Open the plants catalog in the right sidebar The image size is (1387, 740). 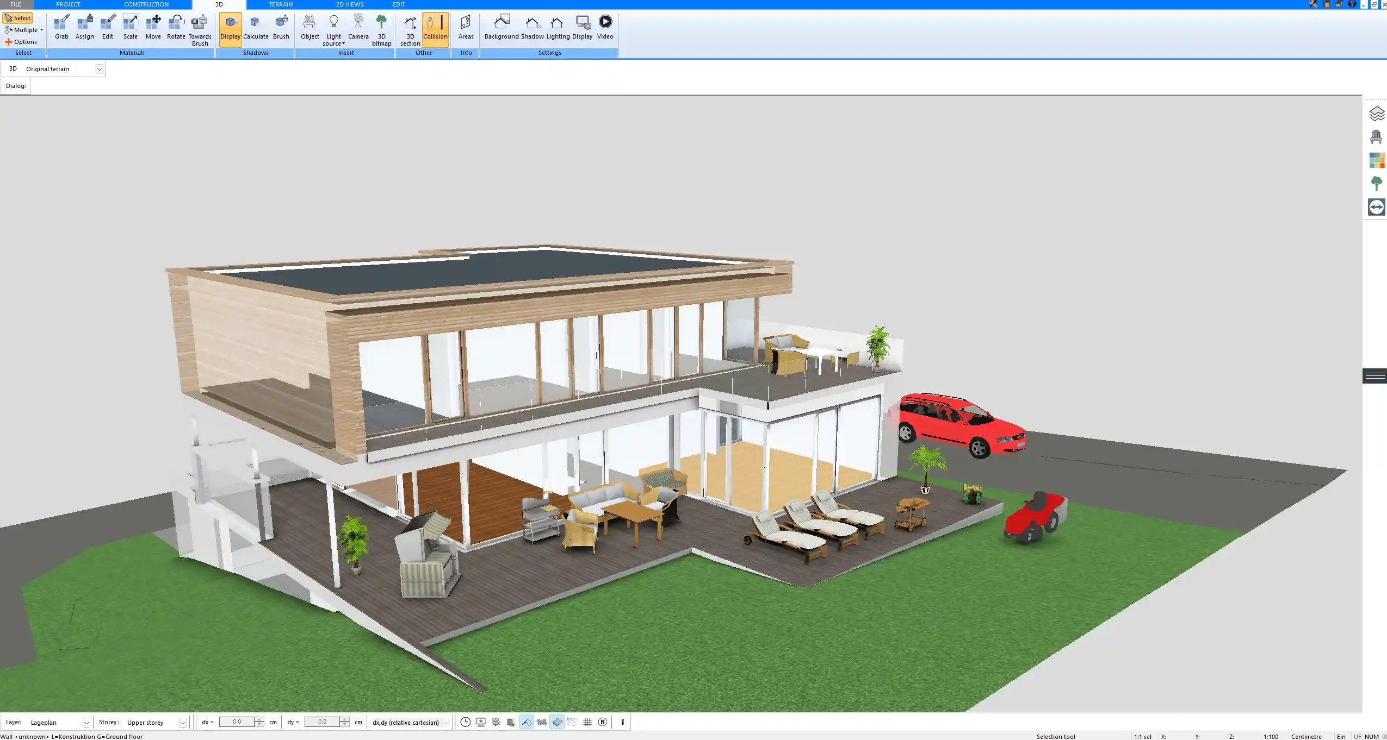tap(1377, 183)
